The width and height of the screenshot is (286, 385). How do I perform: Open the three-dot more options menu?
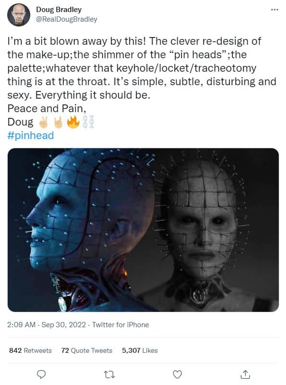pos(274,10)
